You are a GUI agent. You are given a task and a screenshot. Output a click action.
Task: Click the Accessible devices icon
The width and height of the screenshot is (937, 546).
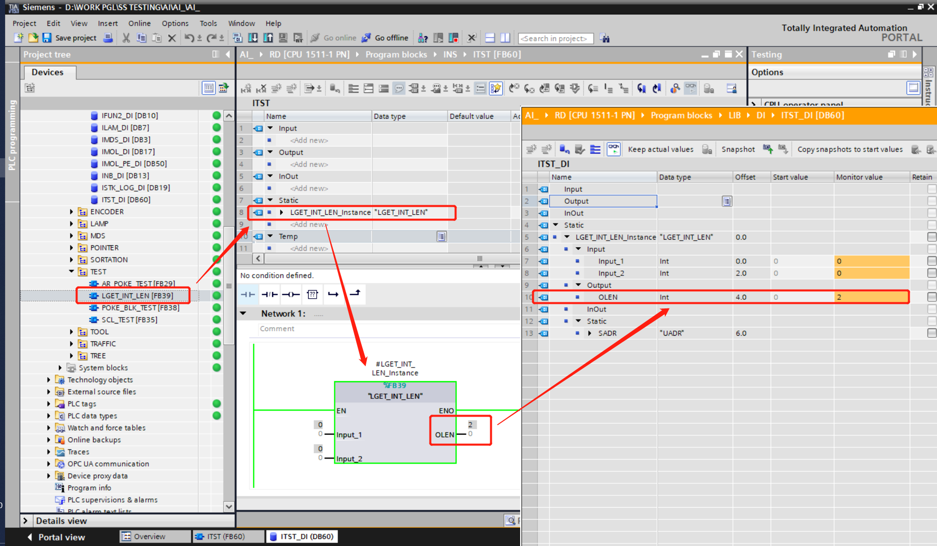coord(423,38)
